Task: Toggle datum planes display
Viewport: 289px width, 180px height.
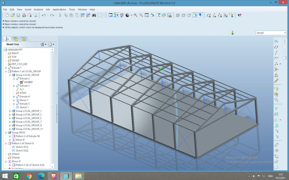Action: pyautogui.click(x=209, y=15)
